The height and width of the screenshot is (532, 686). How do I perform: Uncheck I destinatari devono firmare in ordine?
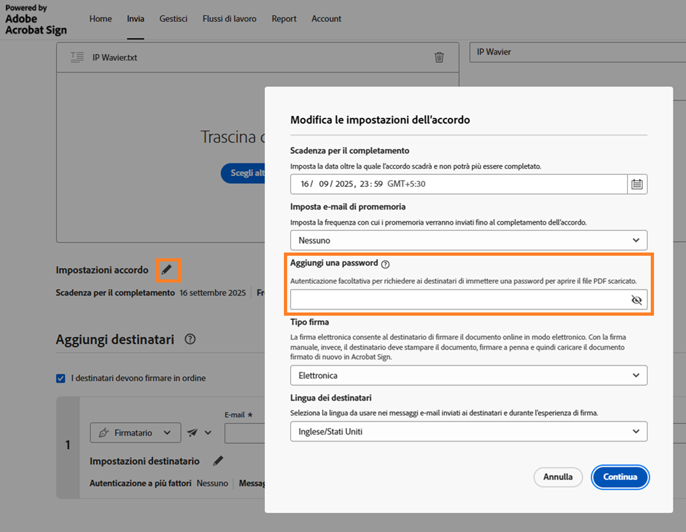coord(60,378)
